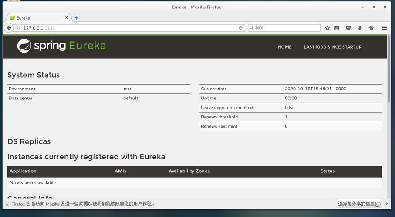Click the Status column header
The width and height of the screenshot is (395, 217).
tap(328, 171)
